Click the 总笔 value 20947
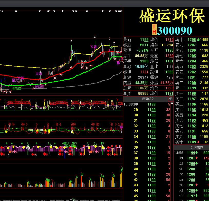 tap(143, 77)
